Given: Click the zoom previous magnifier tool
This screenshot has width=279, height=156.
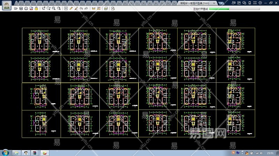Looking at the screenshot, I should click(59, 8).
